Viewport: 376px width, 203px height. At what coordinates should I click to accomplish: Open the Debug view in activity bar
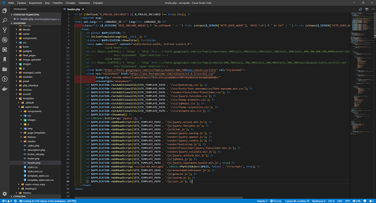click(5, 40)
